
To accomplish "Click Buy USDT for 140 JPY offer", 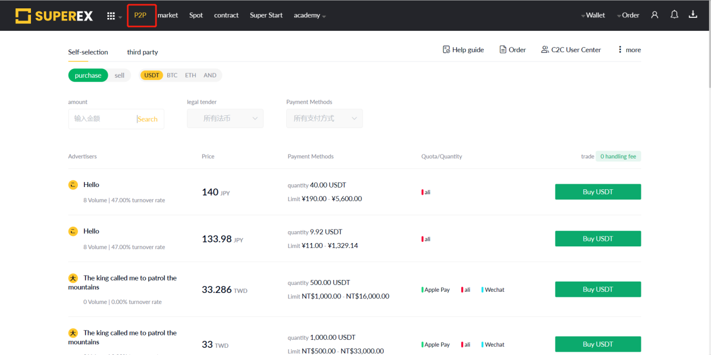I will tap(598, 192).
